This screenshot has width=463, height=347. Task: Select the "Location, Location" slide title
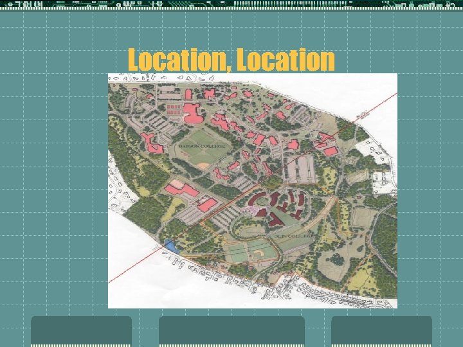[x=232, y=60]
